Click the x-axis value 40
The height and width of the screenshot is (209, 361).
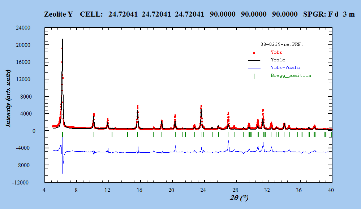pyautogui.click(x=331, y=190)
